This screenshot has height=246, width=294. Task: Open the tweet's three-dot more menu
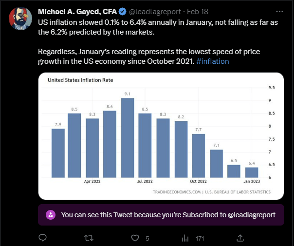pos(278,11)
